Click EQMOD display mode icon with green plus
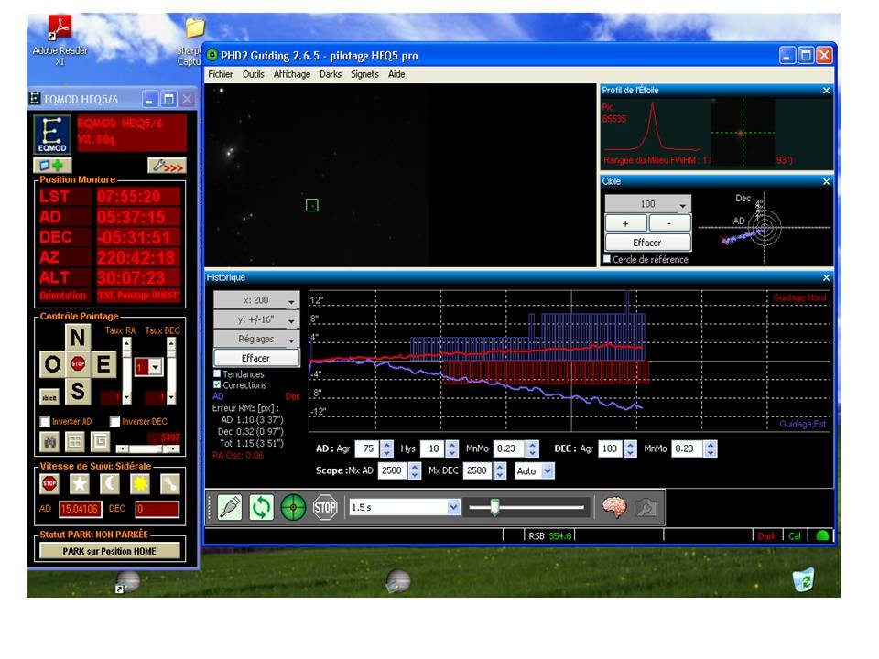Viewport: 879px width, 659px height. 52,166
